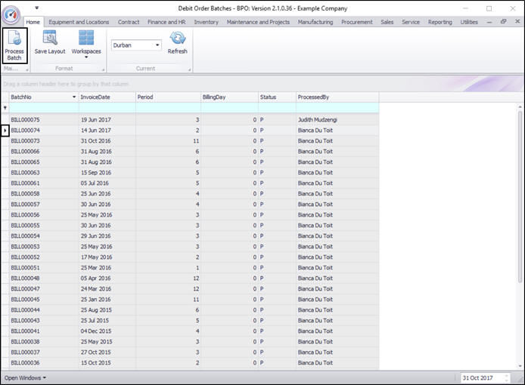Open the Finance and HR tab

coord(166,22)
